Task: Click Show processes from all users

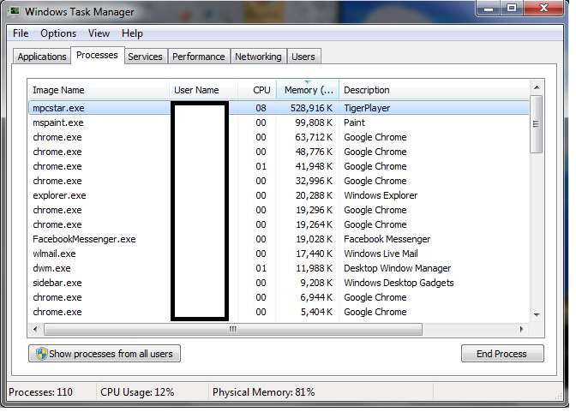Action: [105, 354]
